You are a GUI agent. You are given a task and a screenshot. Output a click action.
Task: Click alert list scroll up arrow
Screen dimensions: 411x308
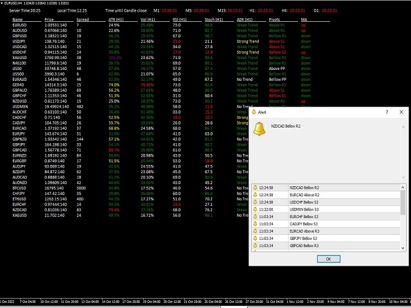[403, 187]
